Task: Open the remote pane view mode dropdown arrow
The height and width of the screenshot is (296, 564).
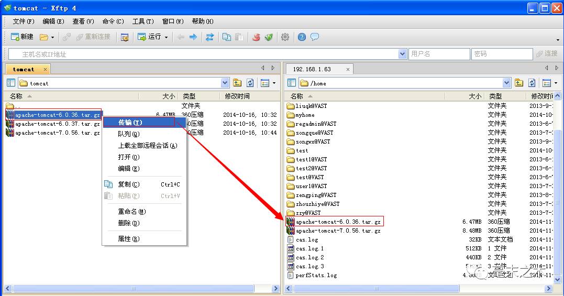Action: tap(556, 83)
